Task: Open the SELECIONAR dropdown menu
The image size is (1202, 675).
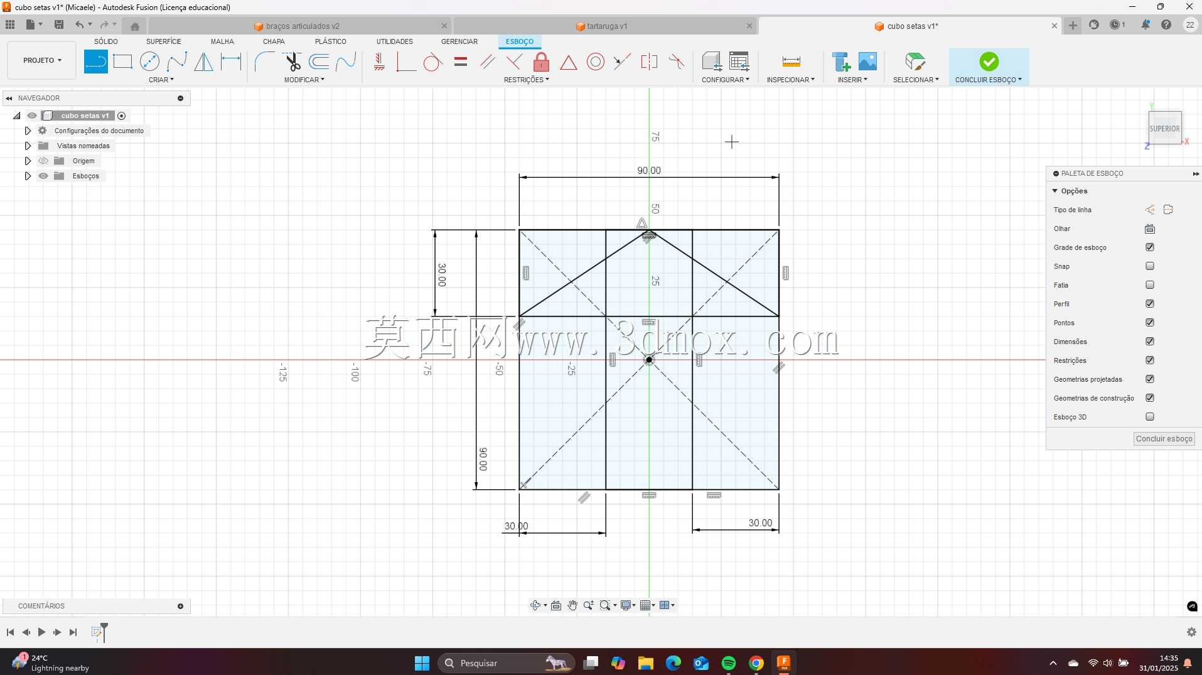Action: [x=916, y=80]
